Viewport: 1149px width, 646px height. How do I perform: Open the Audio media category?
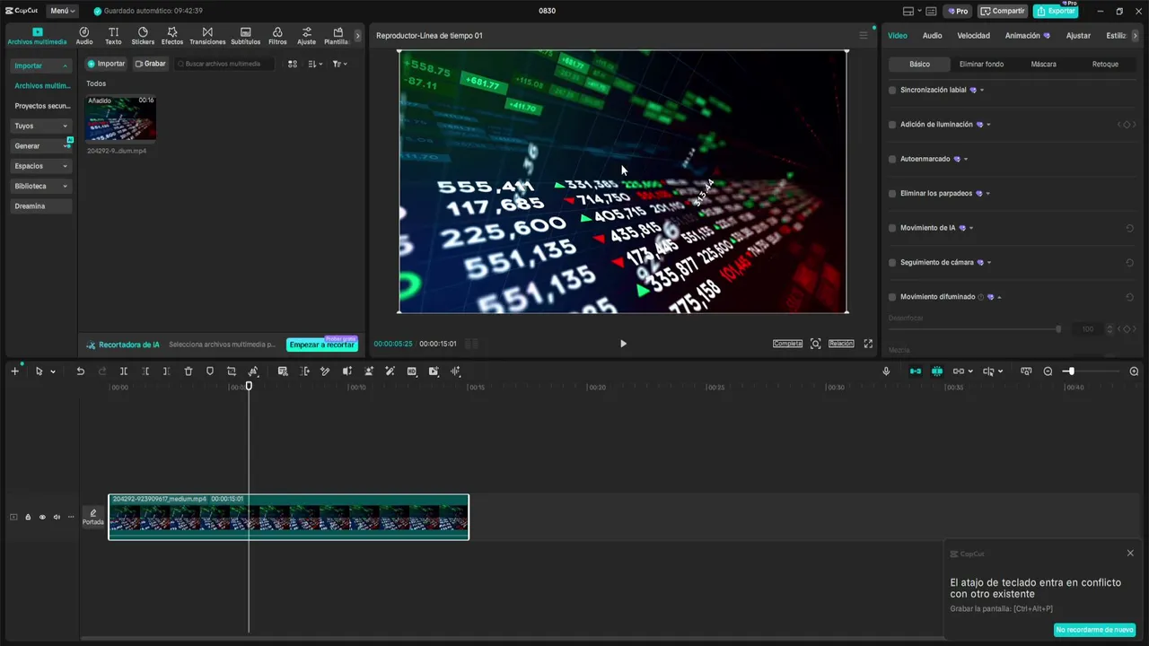(x=84, y=36)
